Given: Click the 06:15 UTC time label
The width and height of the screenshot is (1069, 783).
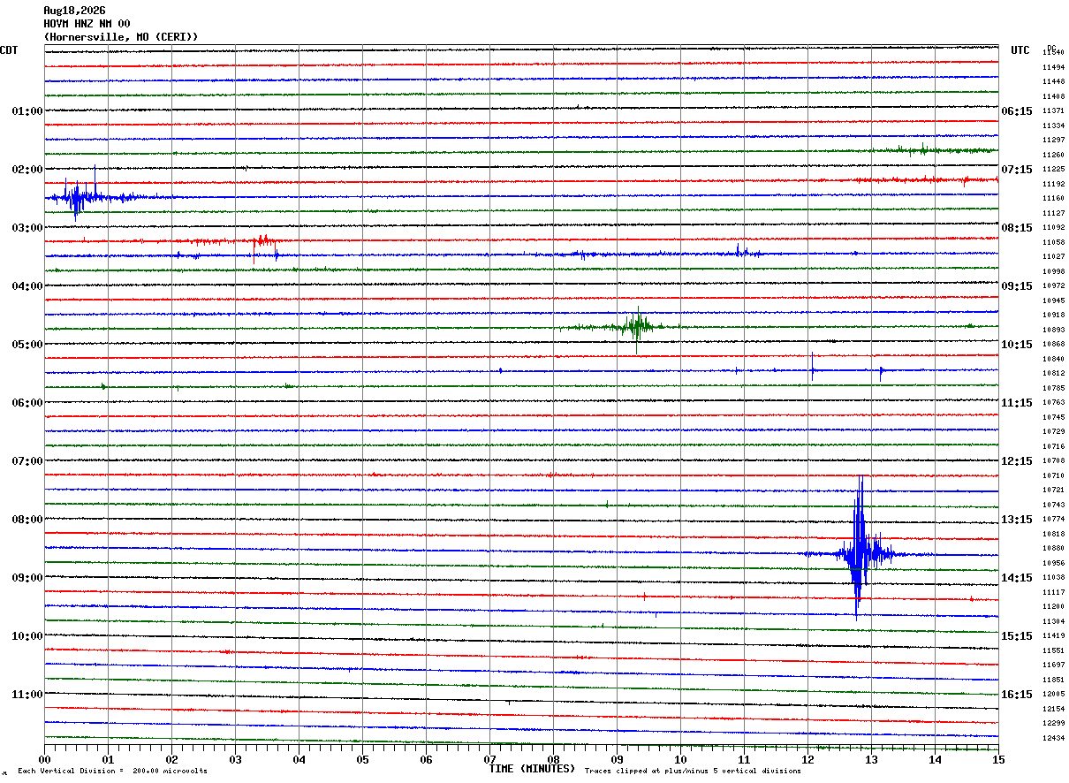Looking at the screenshot, I should (x=1016, y=111).
